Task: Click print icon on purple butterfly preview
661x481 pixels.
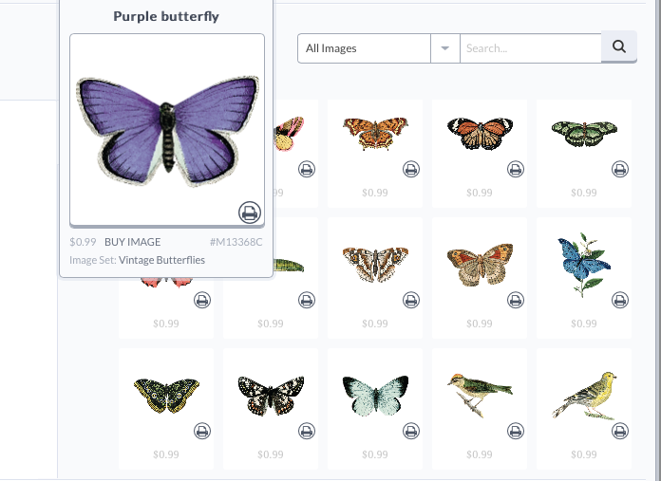Action: [x=250, y=213]
